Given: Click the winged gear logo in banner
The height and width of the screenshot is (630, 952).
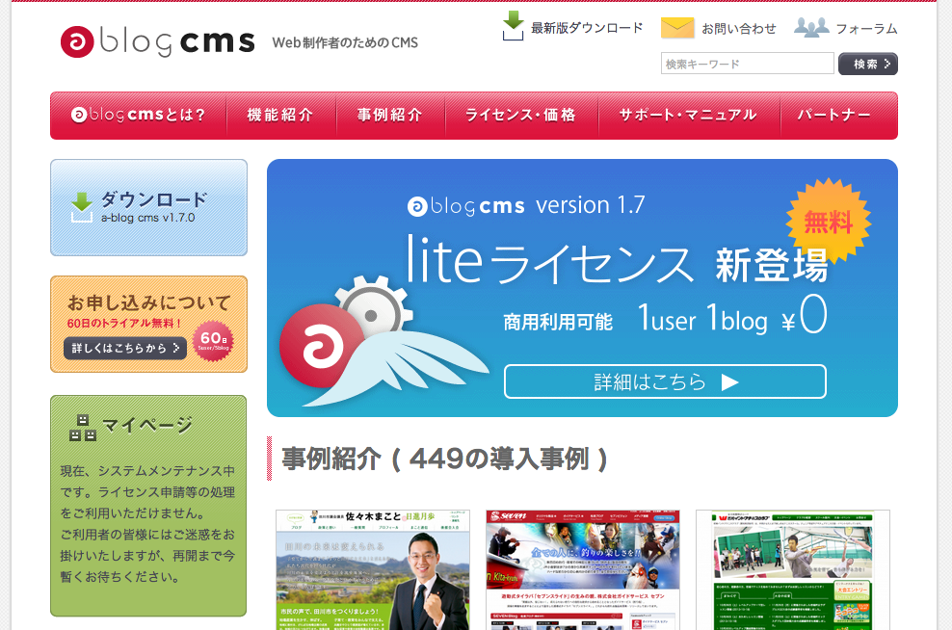Looking at the screenshot, I should pos(357,337).
